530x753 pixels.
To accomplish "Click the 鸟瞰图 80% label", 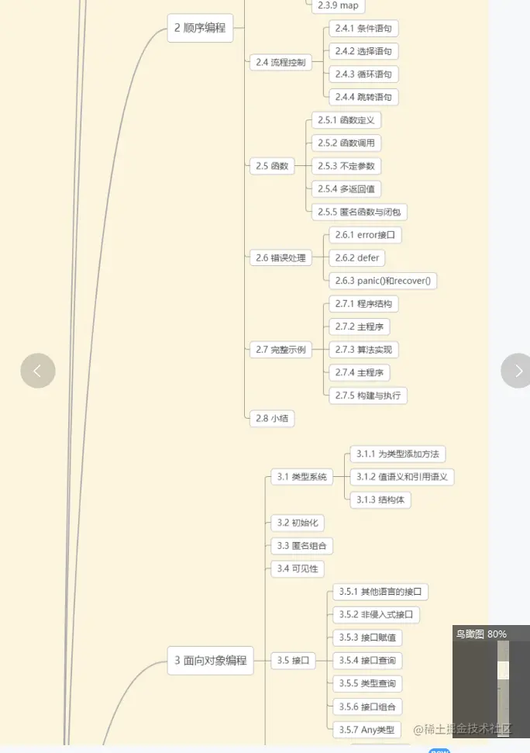I will 480,634.
